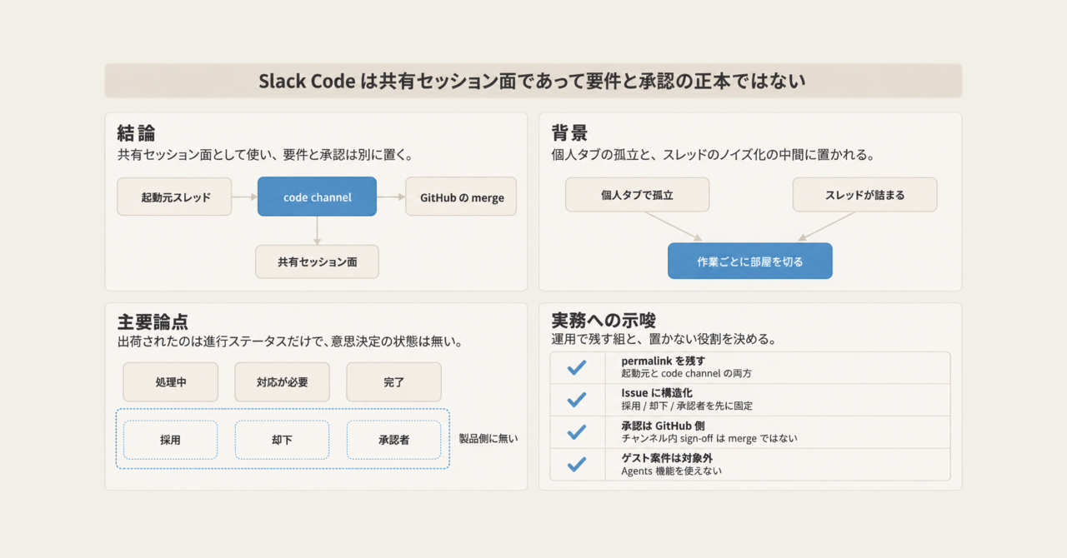Screen dimensions: 1067x558
Task: Select the dashed 採用 box
Action: [x=170, y=440]
